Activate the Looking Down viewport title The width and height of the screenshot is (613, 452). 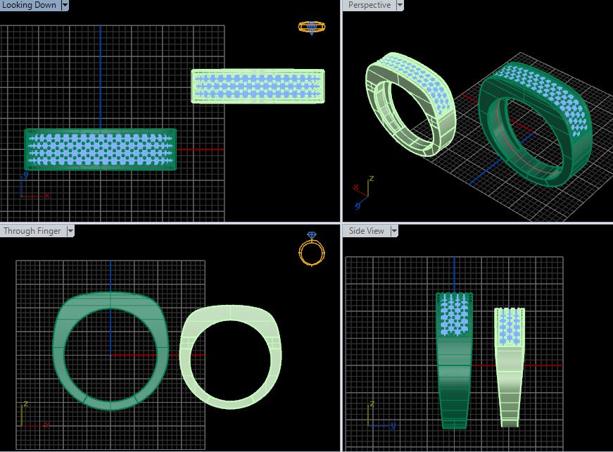(x=30, y=5)
